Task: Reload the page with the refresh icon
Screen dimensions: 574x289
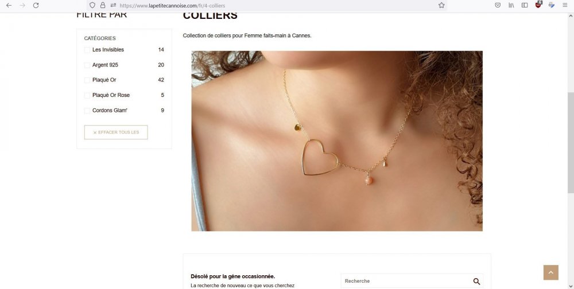Action: pos(36,6)
